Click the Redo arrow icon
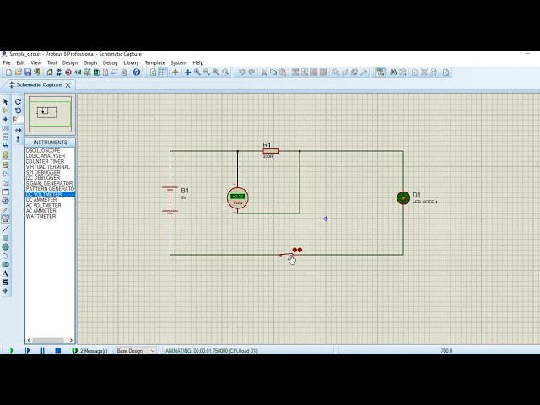 [x=251, y=73]
